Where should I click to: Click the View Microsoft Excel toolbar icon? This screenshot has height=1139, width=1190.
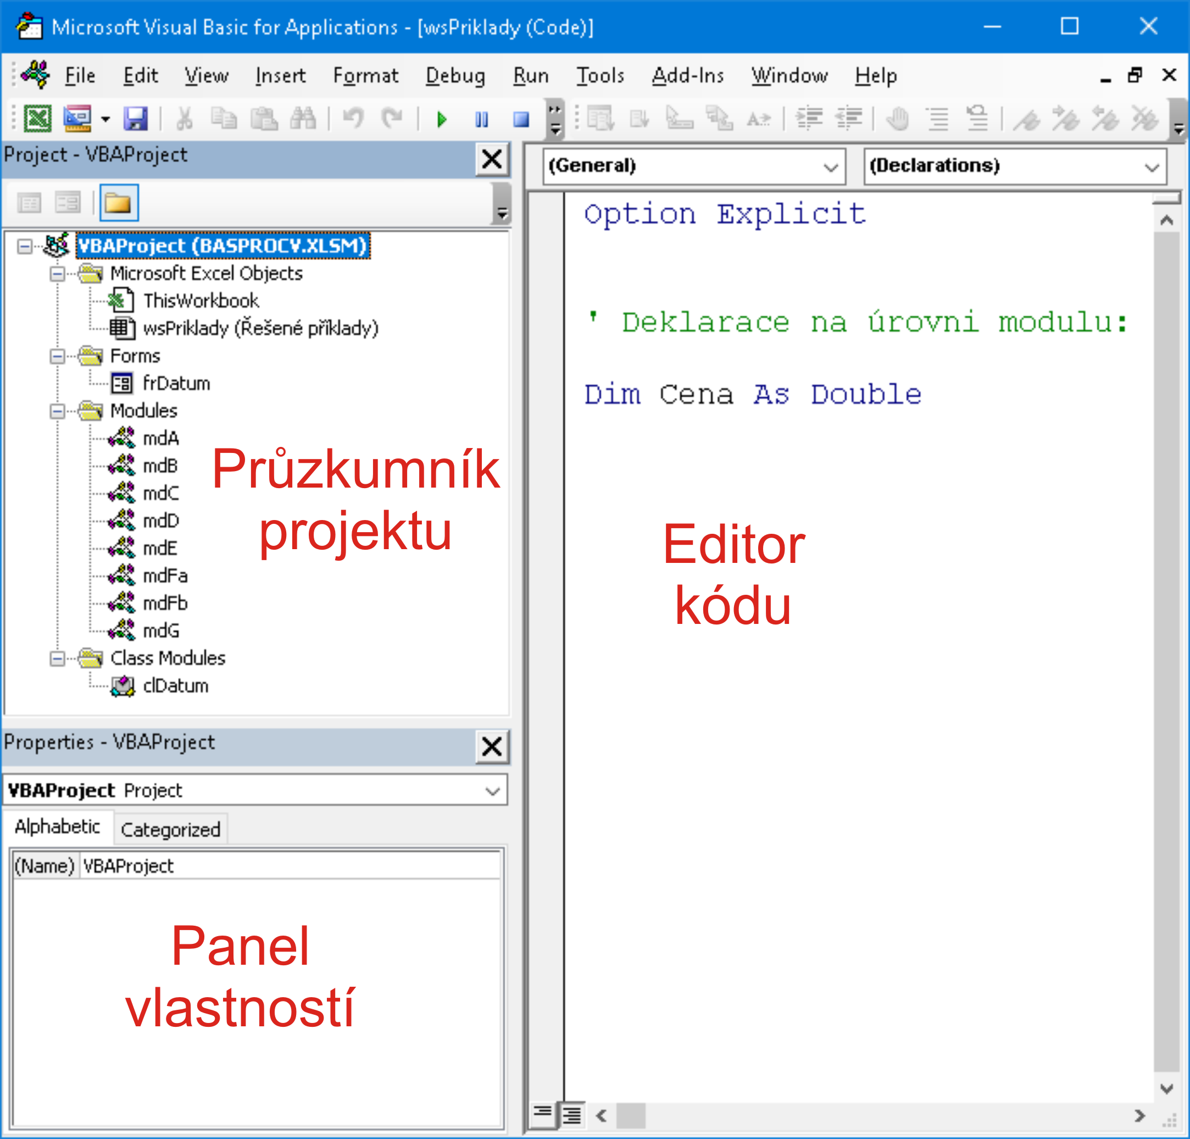pyautogui.click(x=37, y=118)
